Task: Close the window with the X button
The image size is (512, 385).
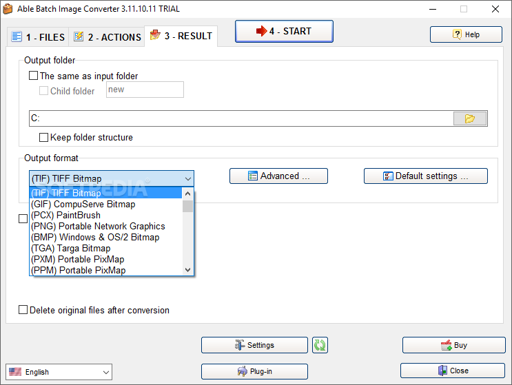Action: [495, 9]
